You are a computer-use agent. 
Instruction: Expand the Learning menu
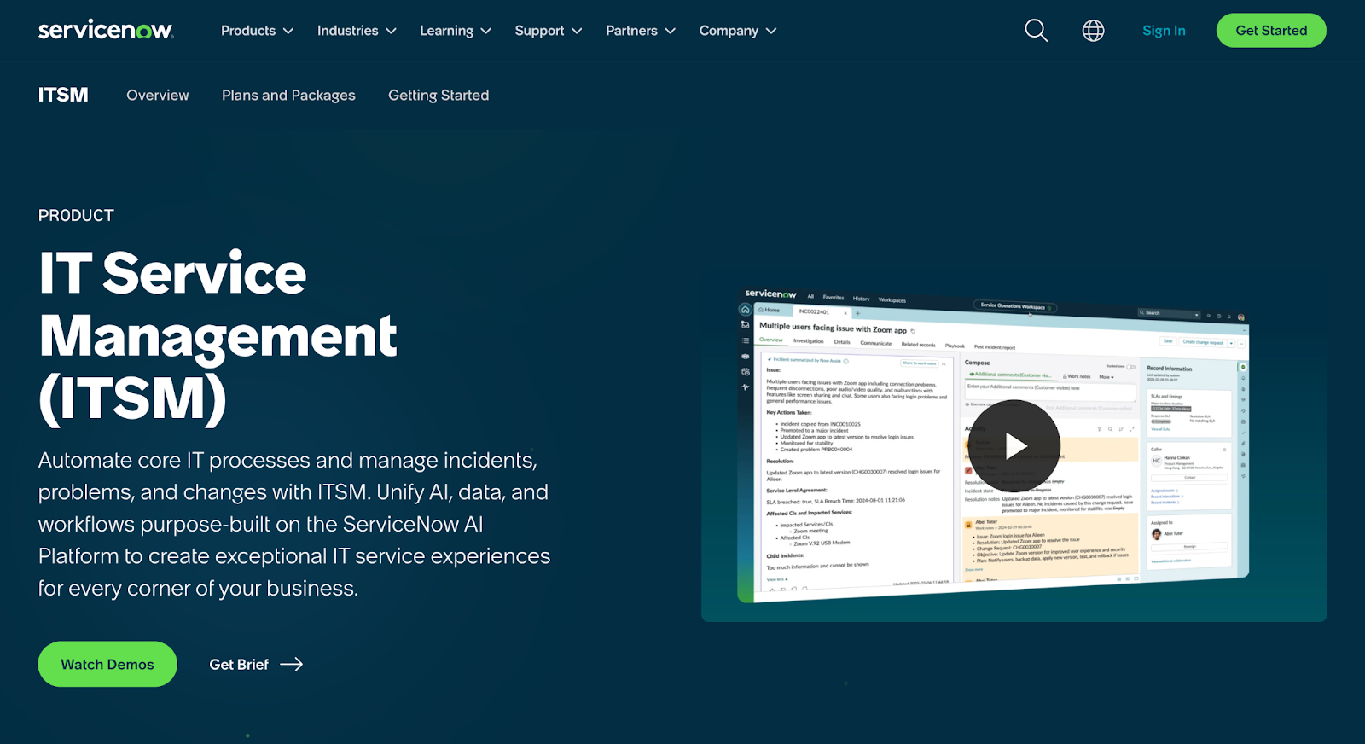pyautogui.click(x=456, y=31)
